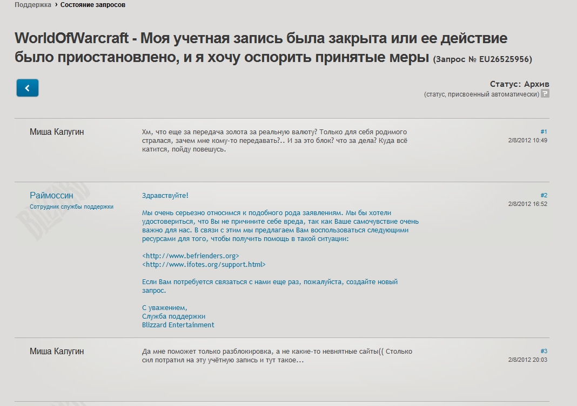Click Миша Калугин author of third post

click(57, 352)
